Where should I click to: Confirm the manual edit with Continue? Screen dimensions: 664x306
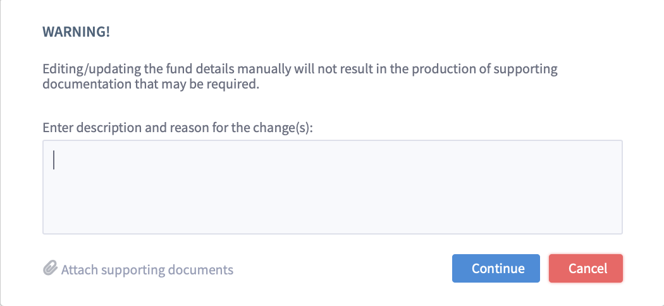496,268
